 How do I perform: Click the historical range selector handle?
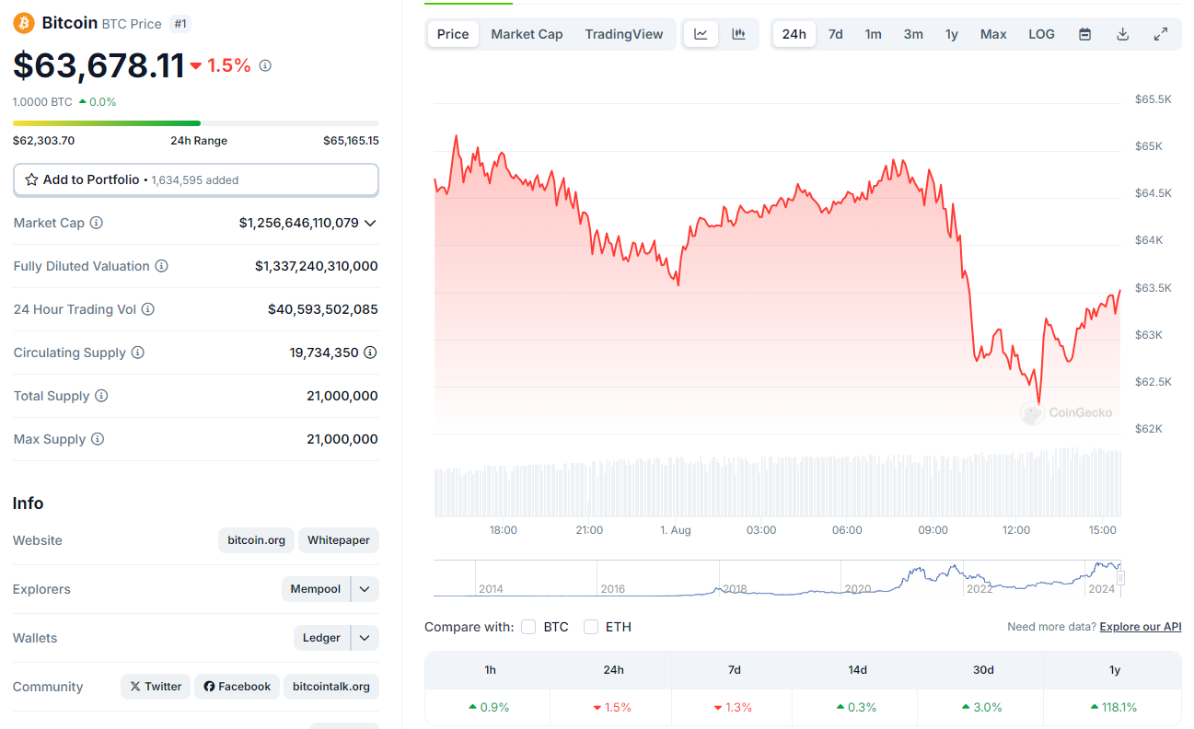pos(1120,578)
